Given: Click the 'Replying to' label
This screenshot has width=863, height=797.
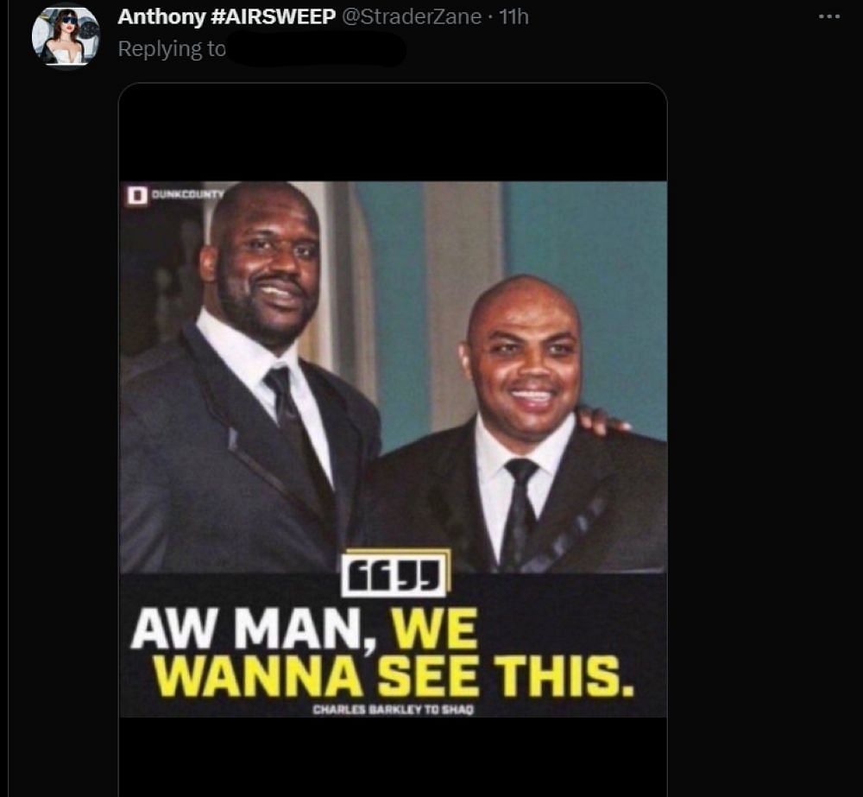Looking at the screenshot, I should tap(172, 49).
